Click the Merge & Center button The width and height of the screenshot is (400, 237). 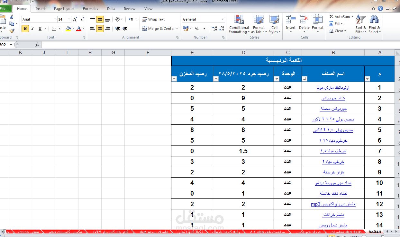(159, 29)
